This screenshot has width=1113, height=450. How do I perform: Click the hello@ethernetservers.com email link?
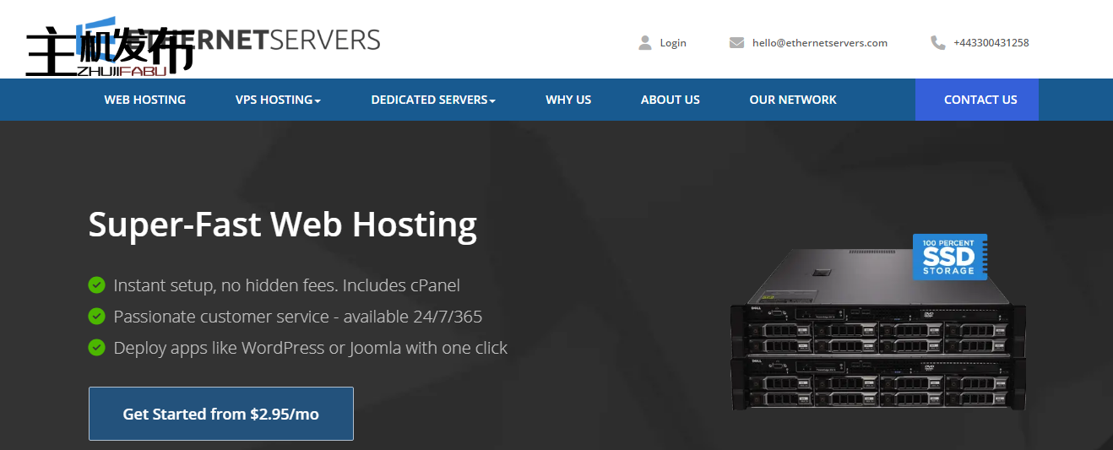[x=819, y=42]
